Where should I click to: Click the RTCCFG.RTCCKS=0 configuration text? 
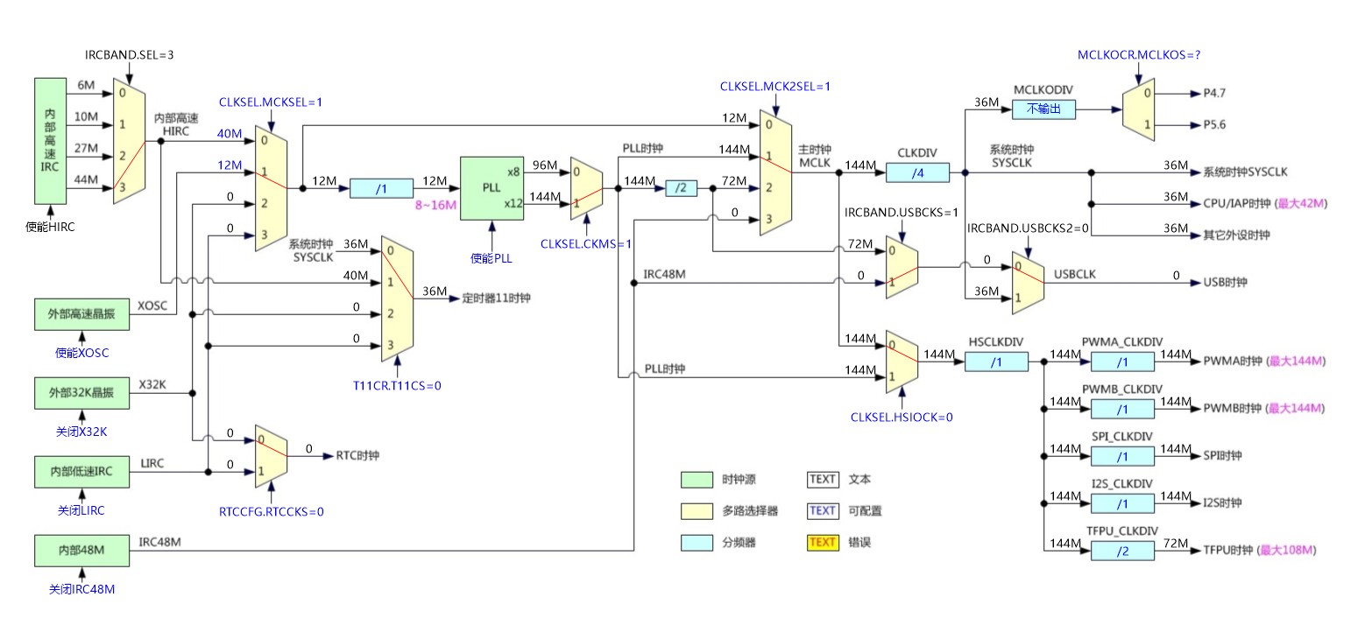271,511
